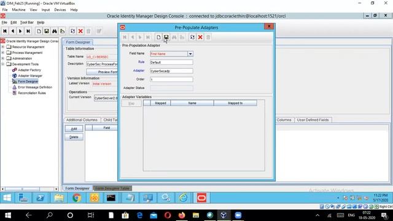This screenshot has width=393, height=221.
Task: Click New icon in Pre-Populate Adapters dialog
Action: click(x=158, y=37)
